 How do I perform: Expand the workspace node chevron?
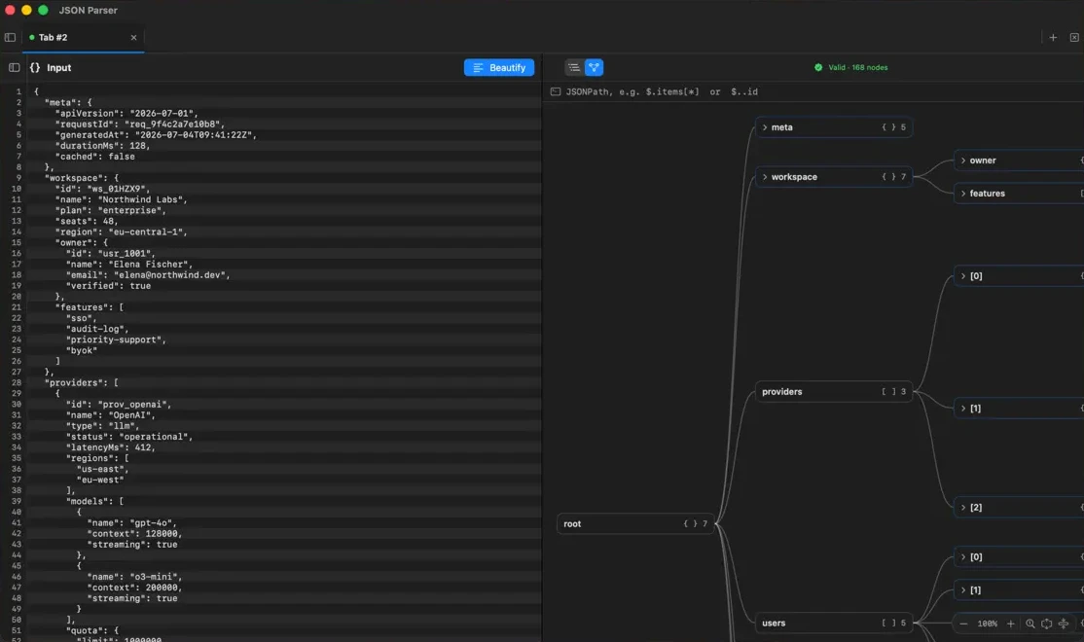[765, 178]
